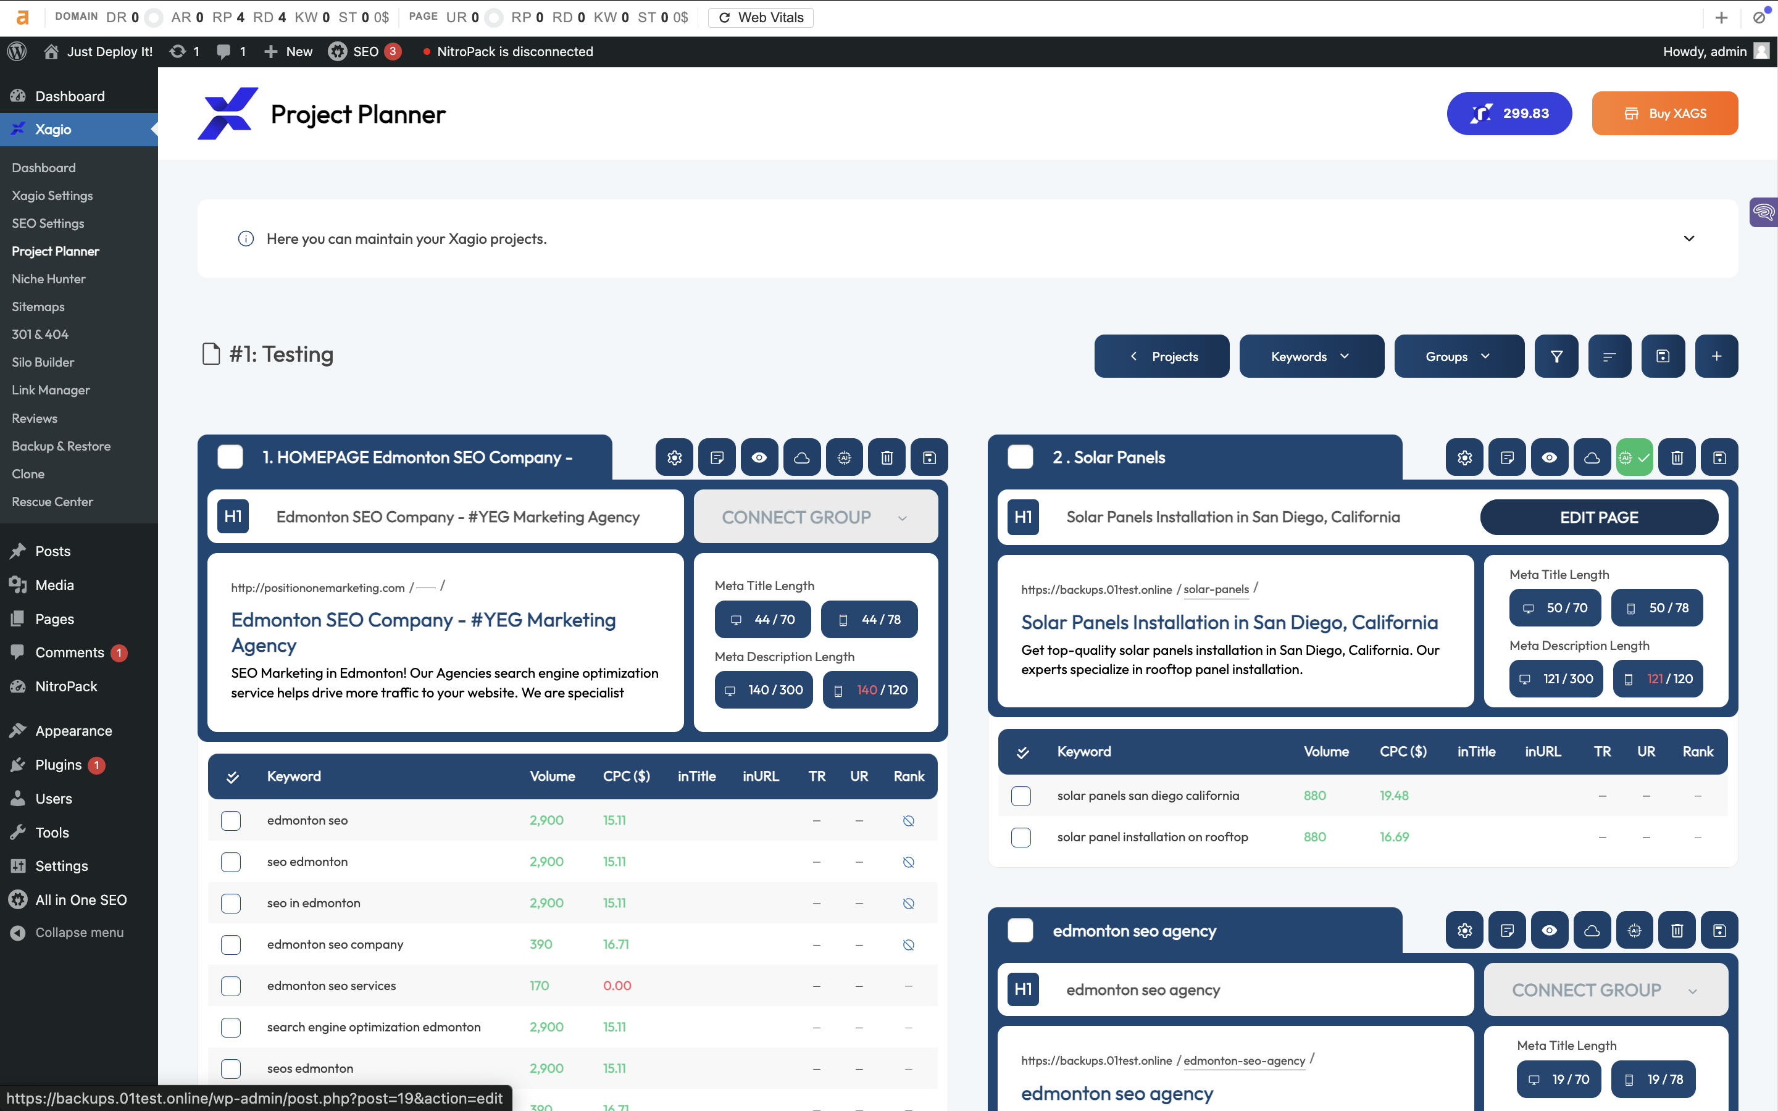Click Web Vitals button in top bar
This screenshot has height=1111, width=1778.
point(761,17)
